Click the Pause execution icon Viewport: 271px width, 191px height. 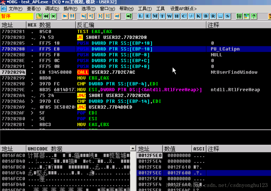[72, 16]
